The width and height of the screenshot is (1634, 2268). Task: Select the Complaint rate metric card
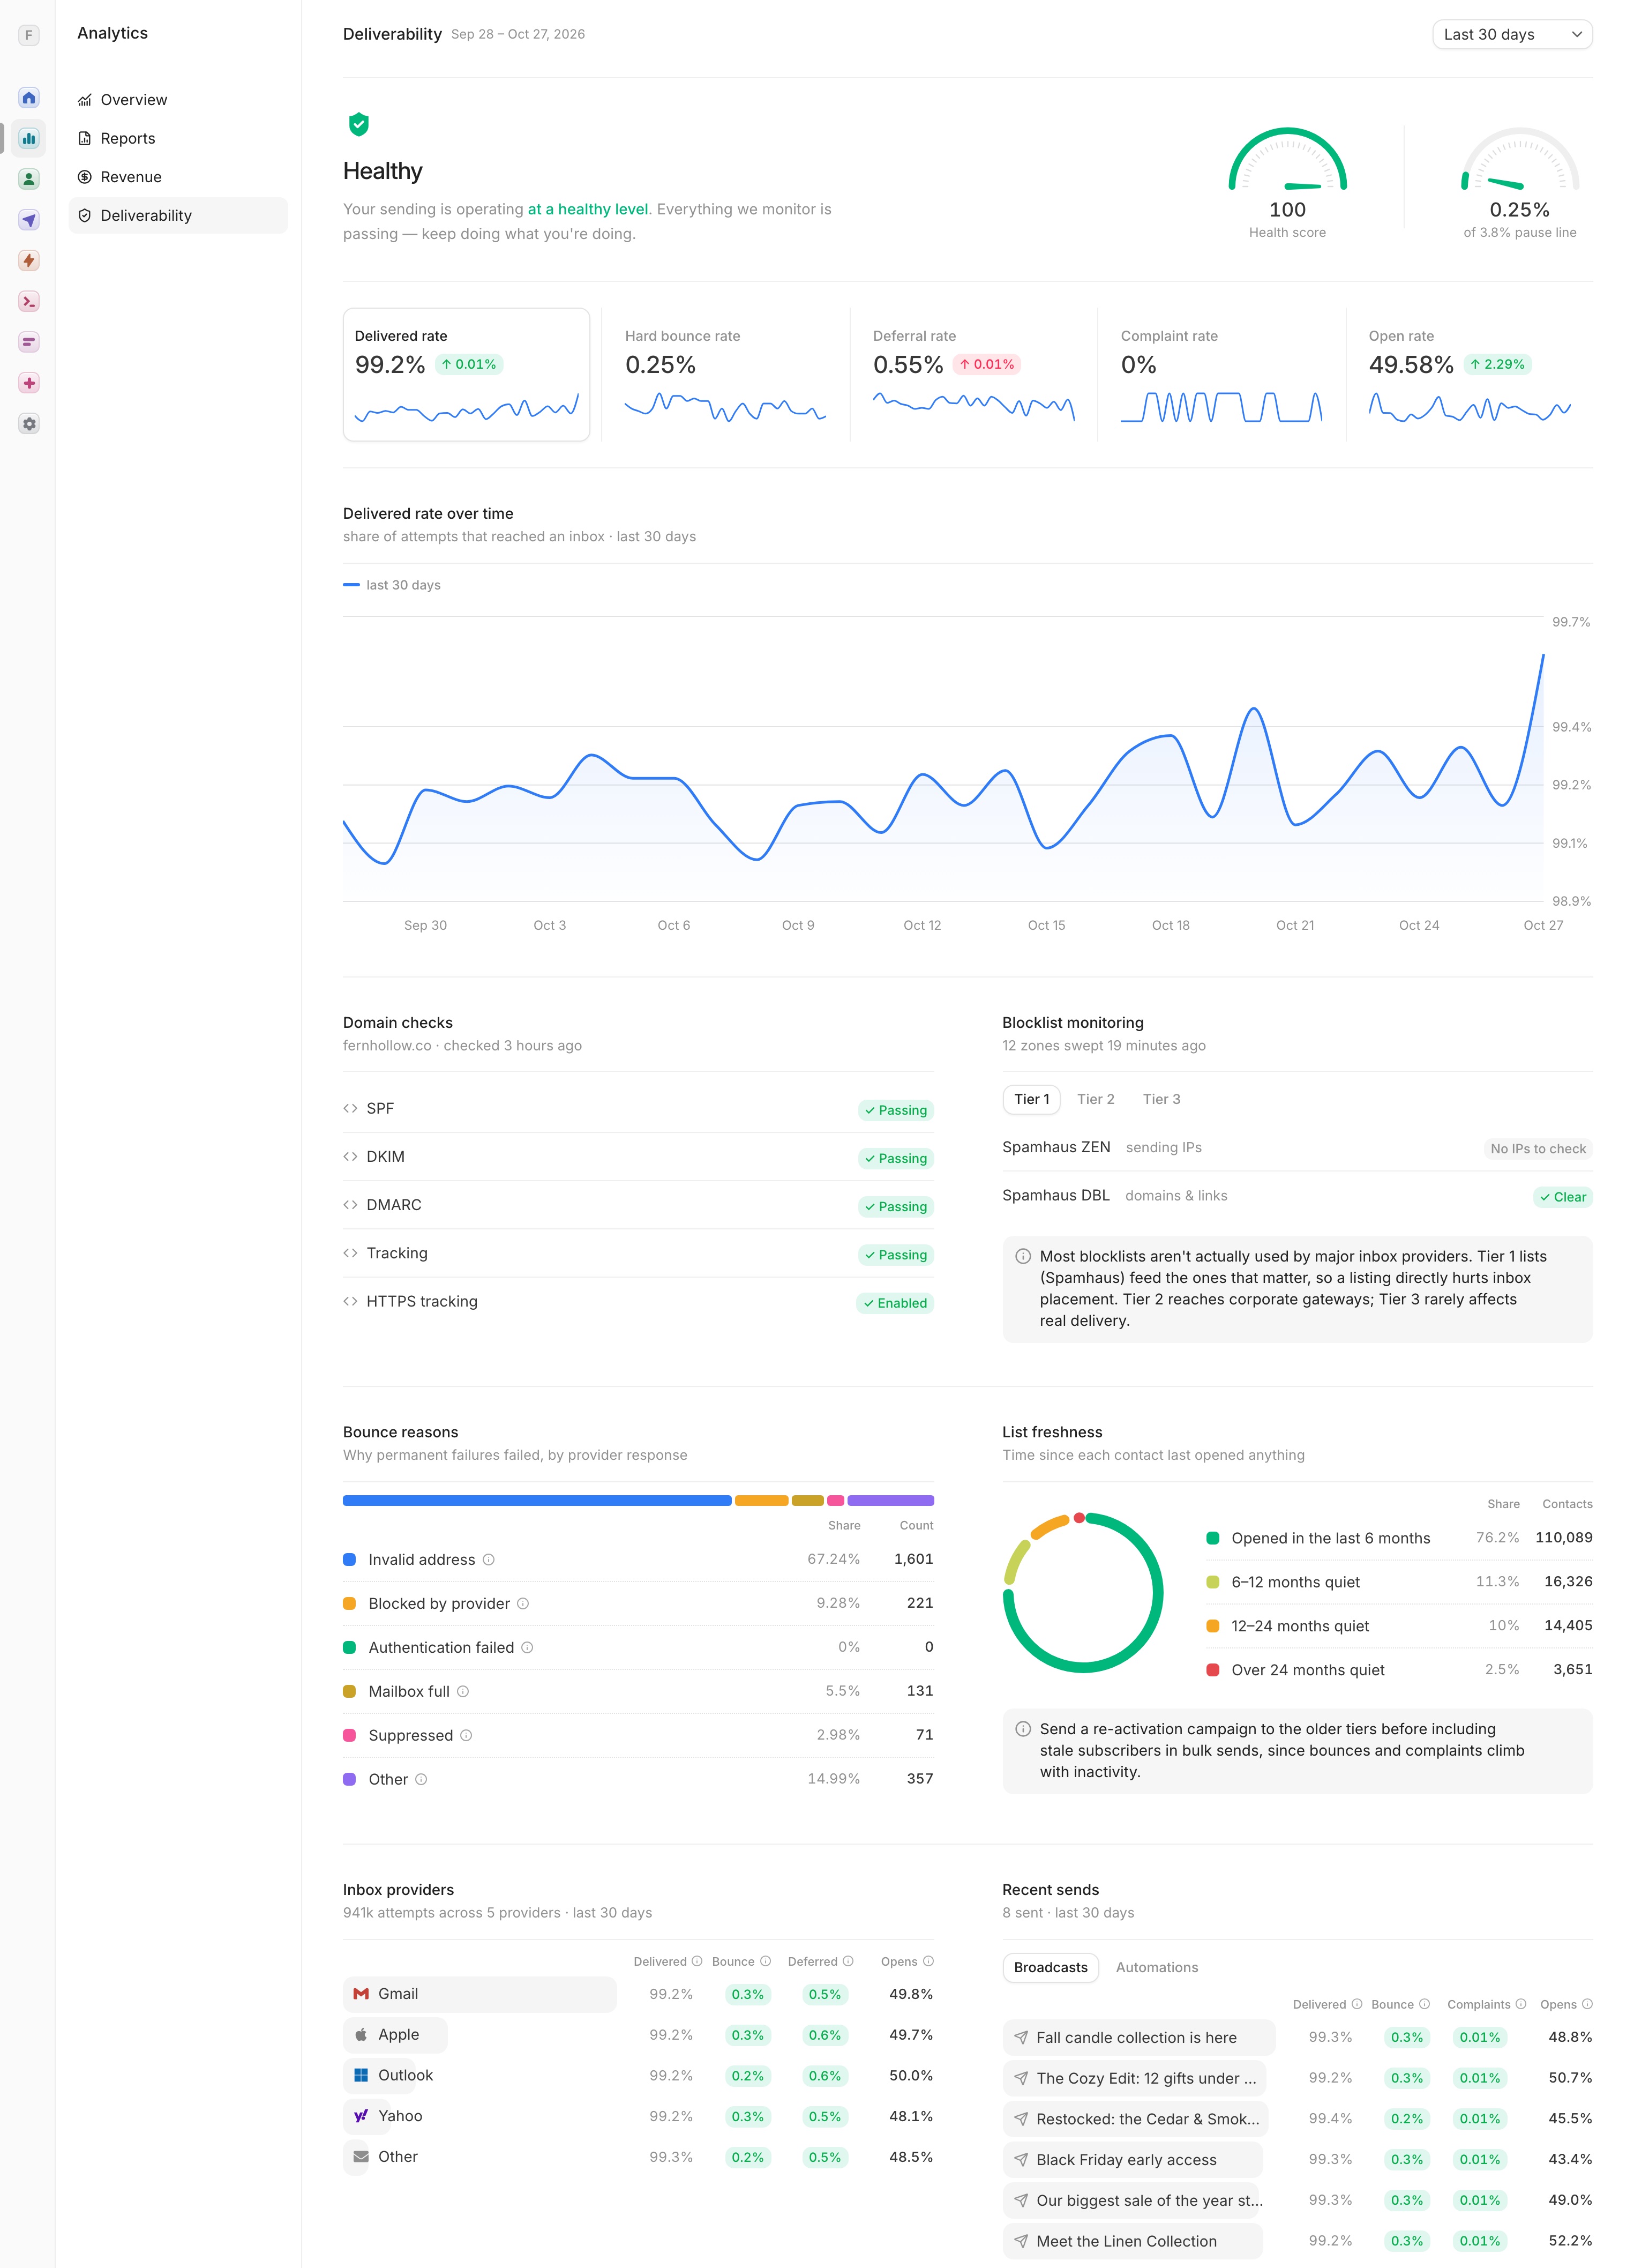point(1221,375)
